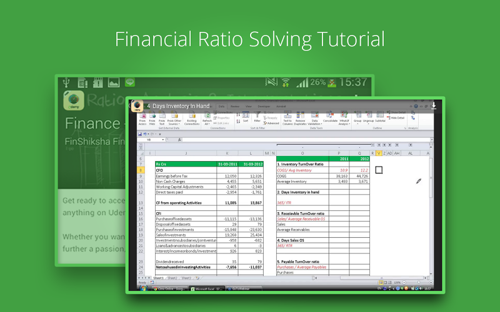The width and height of the screenshot is (500, 312).
Task: Click the Refresh All icon
Action: (207, 119)
